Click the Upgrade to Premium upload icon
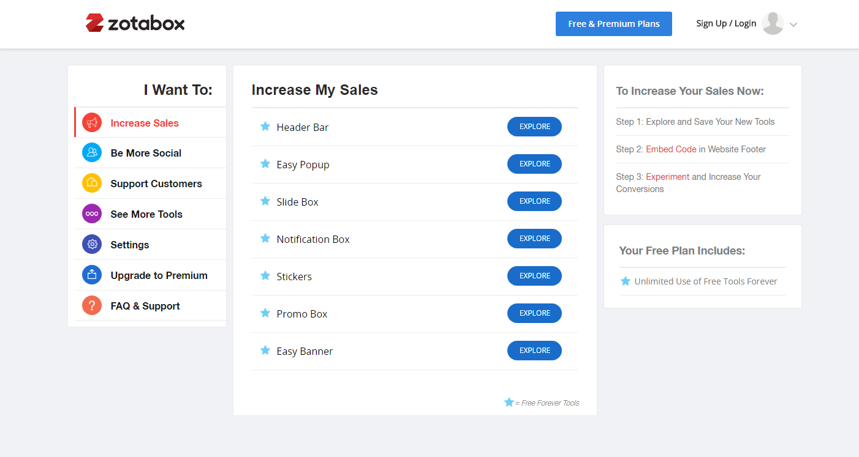859x457 pixels. tap(92, 275)
